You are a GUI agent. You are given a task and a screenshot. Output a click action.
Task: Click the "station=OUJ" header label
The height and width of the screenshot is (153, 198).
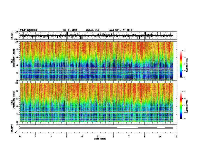[x=92, y=30]
